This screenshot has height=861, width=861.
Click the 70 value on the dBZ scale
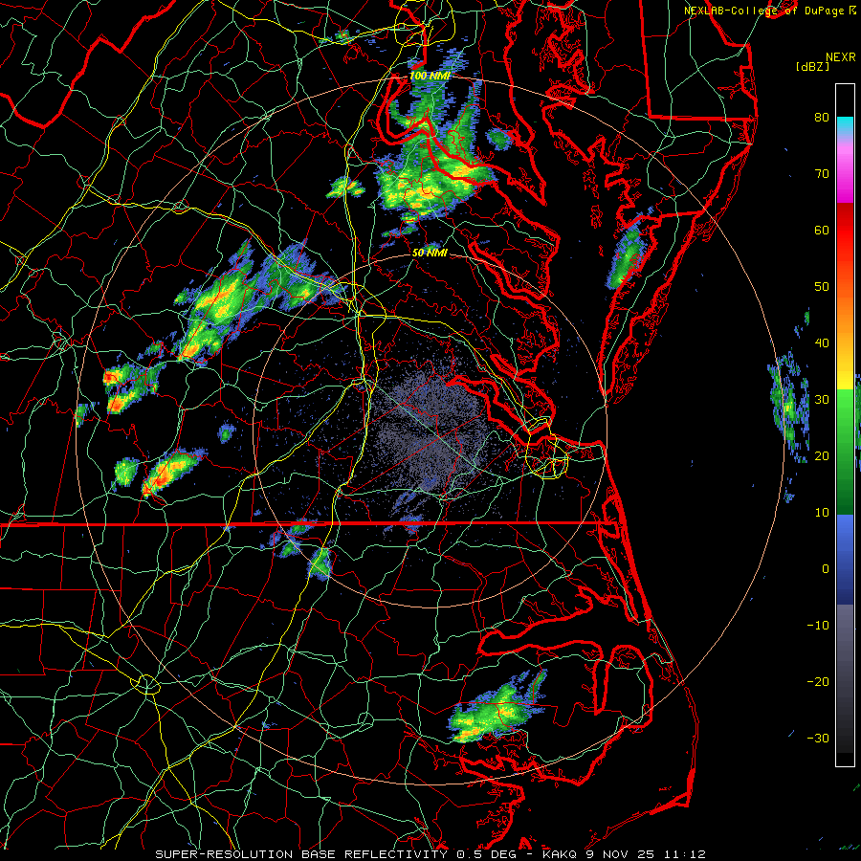pos(822,173)
